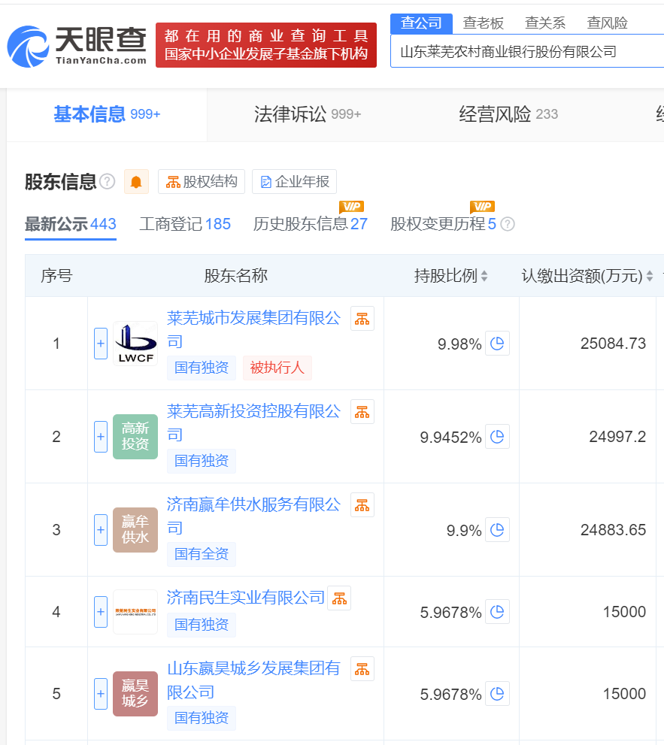The height and width of the screenshot is (745, 664).
Task: Show pie chart for 济南民生实业 5.9678%
Action: (x=497, y=611)
